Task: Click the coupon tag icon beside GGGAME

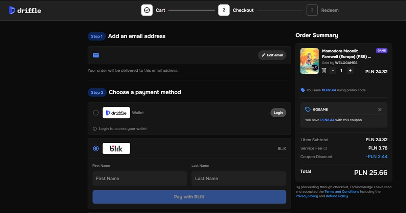Action: 308,110
